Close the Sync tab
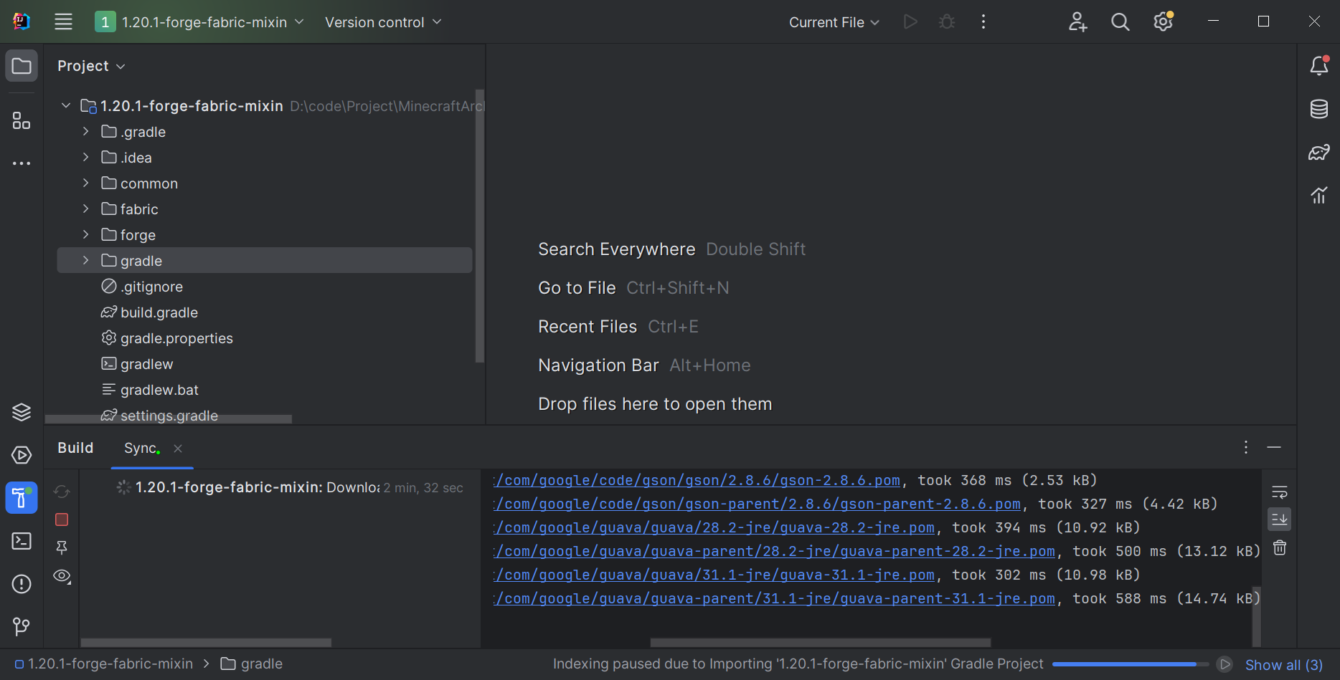 coord(178,449)
